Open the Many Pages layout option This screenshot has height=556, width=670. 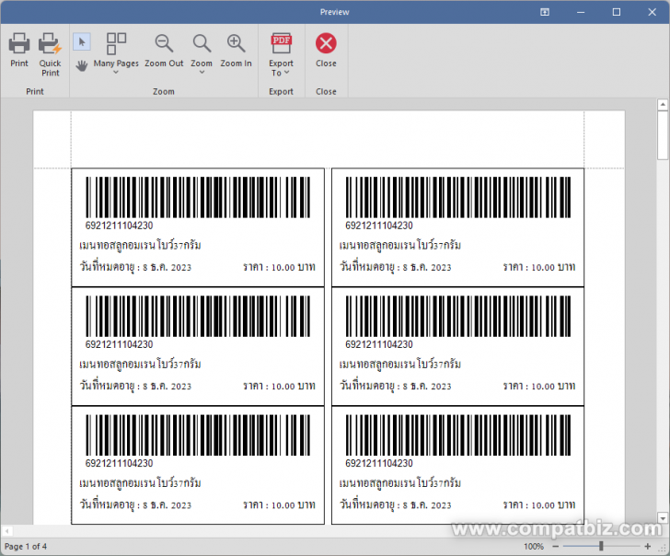(x=116, y=43)
